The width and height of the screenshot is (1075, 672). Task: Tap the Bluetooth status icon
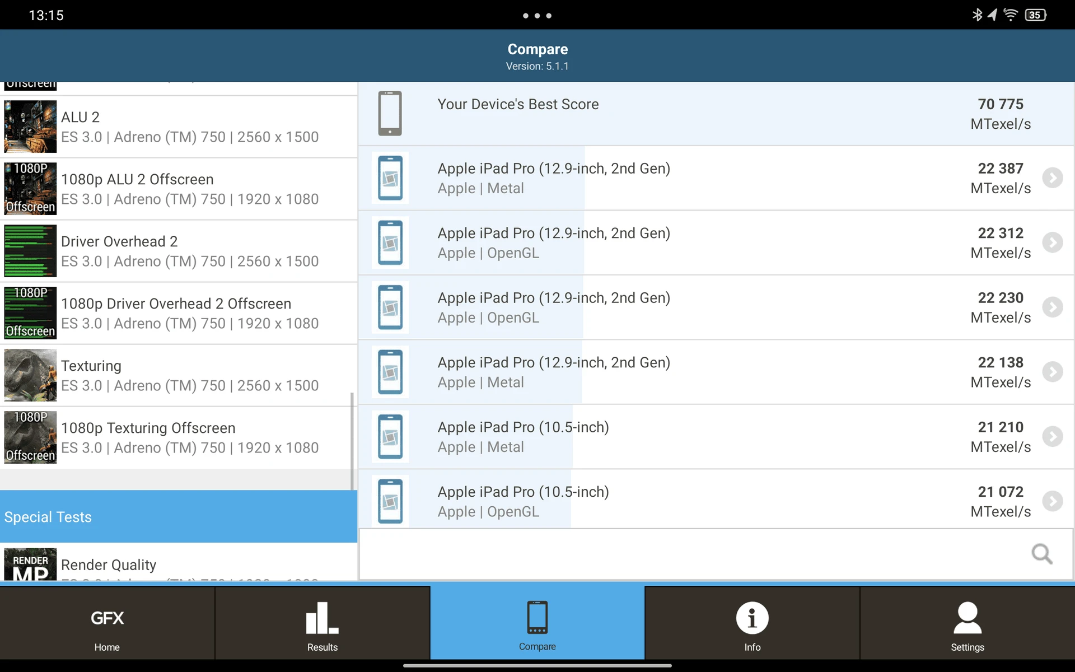pos(977,15)
